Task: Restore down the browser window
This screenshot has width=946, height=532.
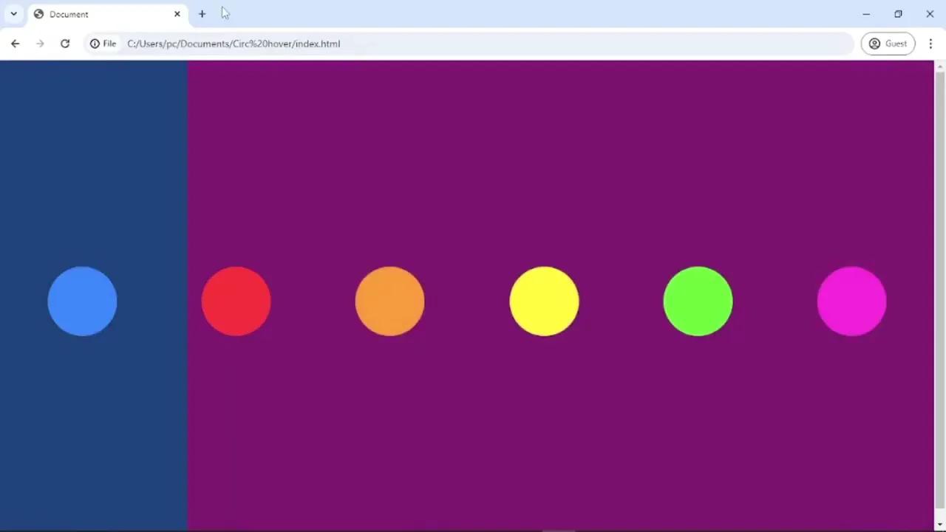Action: tap(898, 14)
